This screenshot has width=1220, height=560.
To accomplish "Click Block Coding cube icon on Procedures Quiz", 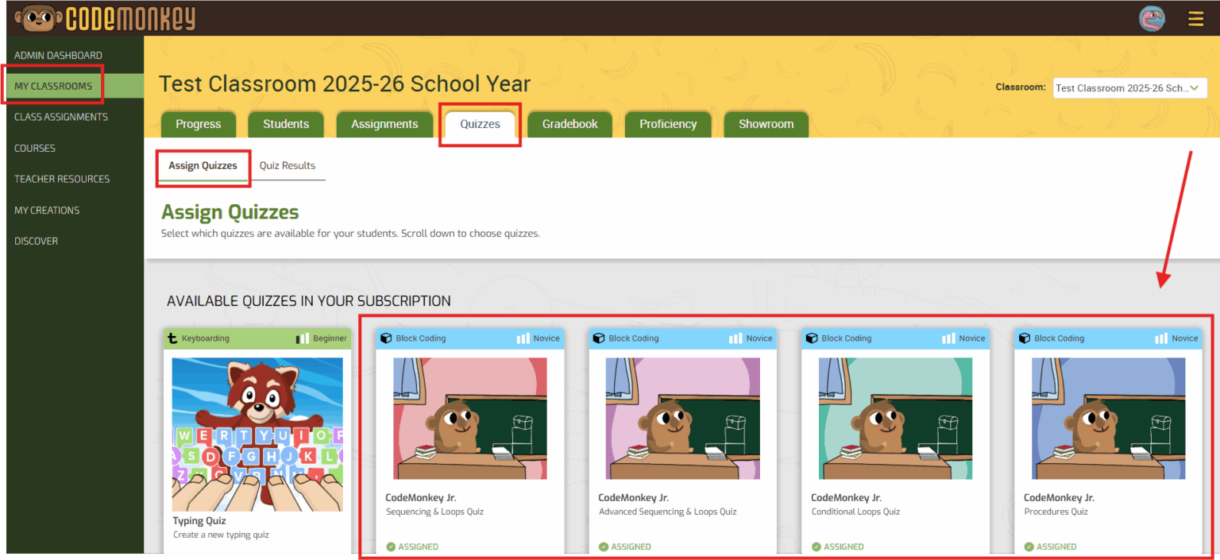I will [1025, 338].
